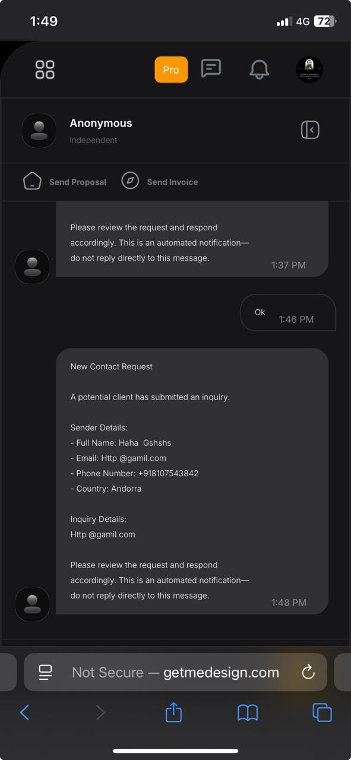Screen dimensions: 351x760
Task: Open the Anonymous contact avatar in the header
Action: pos(39,131)
